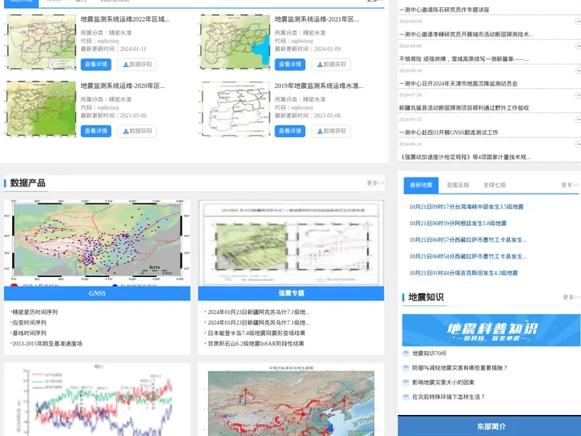Image resolution: width=581 pixels, height=436 pixels.
Task: Open the 2021年区 map thumbnail
Action: [236, 42]
